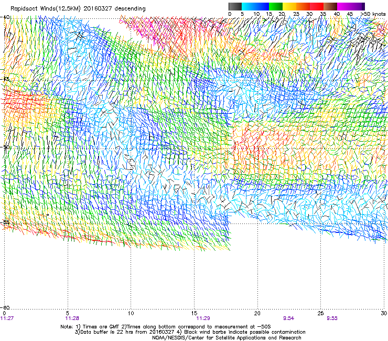Viewport: 388px width, 341px height.
Task: Click the '20' longitude label on bottom axis
Action: tap(257, 313)
